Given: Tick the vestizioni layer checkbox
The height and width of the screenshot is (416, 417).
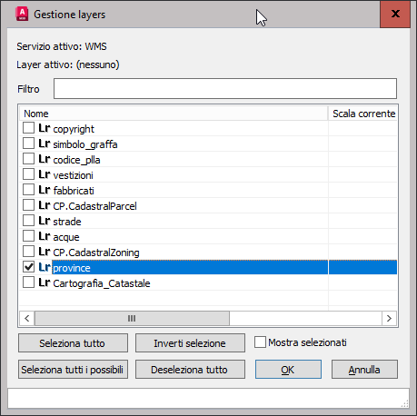Looking at the screenshot, I should coord(28,174).
